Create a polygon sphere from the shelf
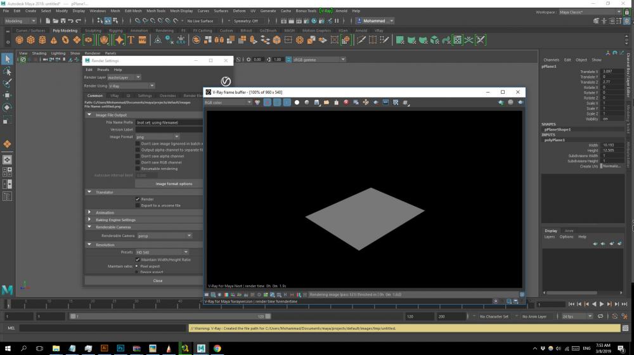This screenshot has height=355, width=634. (20, 40)
